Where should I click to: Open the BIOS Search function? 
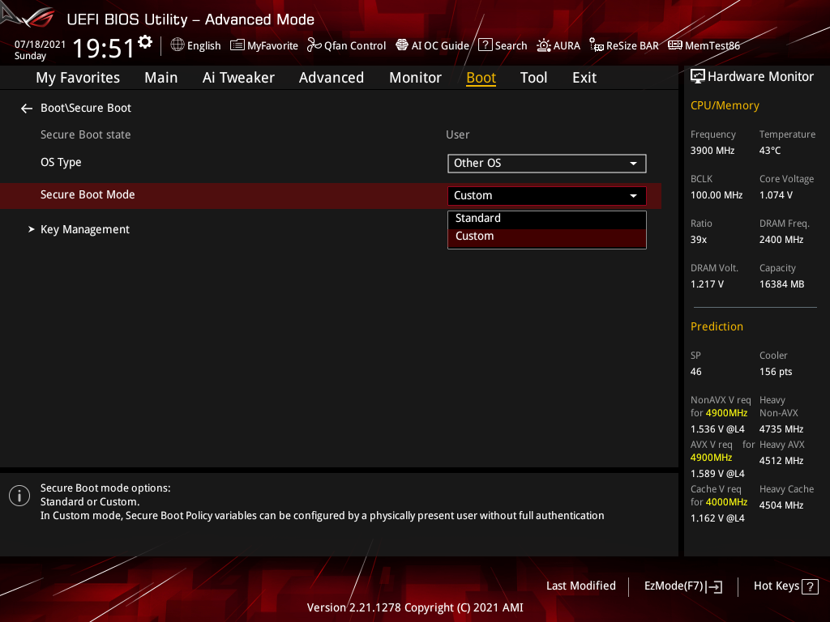(503, 45)
